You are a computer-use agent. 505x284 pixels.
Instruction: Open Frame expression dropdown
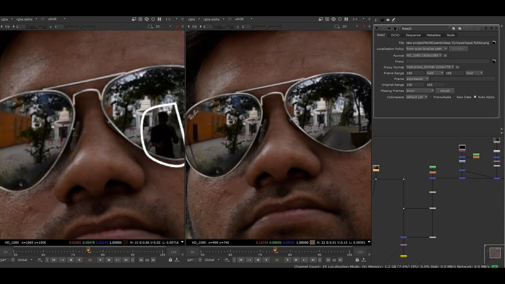point(417,79)
